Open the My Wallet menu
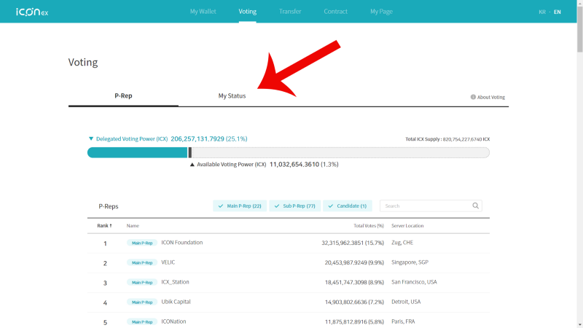 (x=203, y=12)
